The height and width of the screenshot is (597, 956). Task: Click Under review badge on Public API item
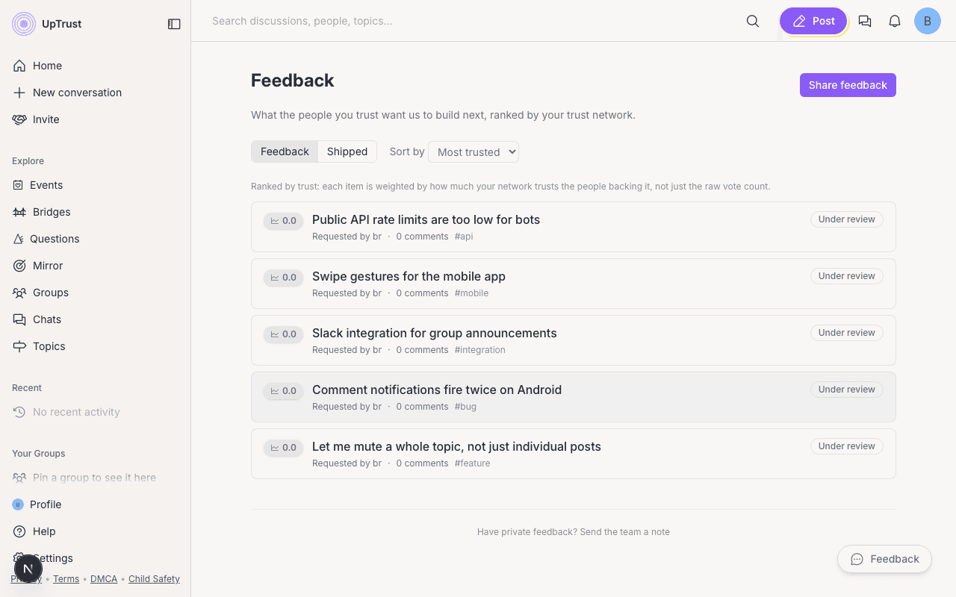[x=847, y=219]
